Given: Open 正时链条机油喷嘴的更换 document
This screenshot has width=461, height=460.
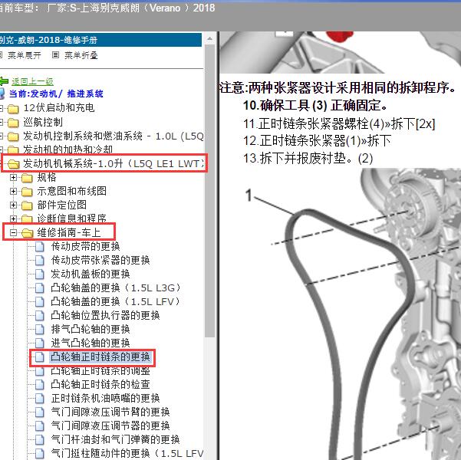Looking at the screenshot, I should point(105,398).
